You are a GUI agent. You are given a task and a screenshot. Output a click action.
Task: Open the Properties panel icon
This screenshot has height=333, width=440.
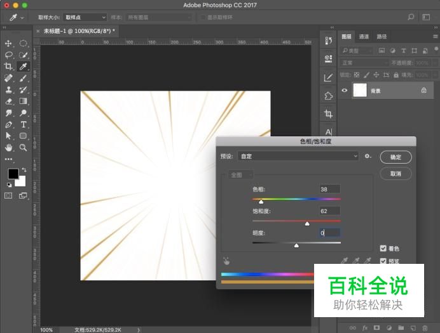click(328, 59)
